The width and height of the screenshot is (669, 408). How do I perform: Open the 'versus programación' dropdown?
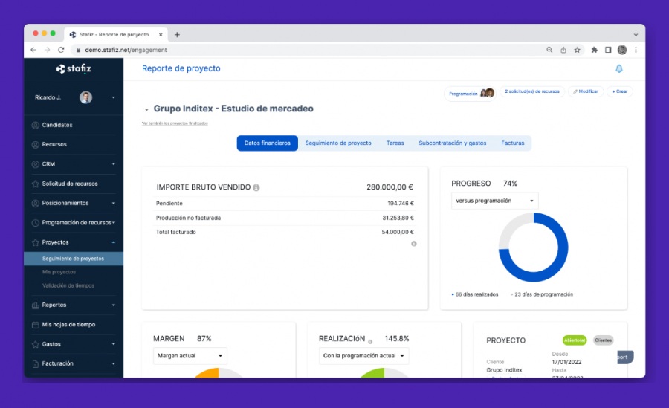pyautogui.click(x=495, y=201)
